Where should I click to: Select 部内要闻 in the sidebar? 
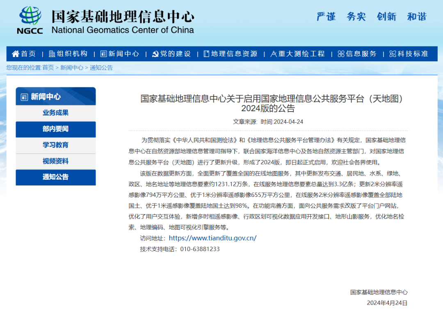tap(56, 129)
